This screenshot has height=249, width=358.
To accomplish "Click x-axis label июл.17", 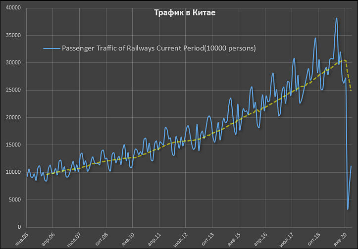I will [x=287, y=239].
